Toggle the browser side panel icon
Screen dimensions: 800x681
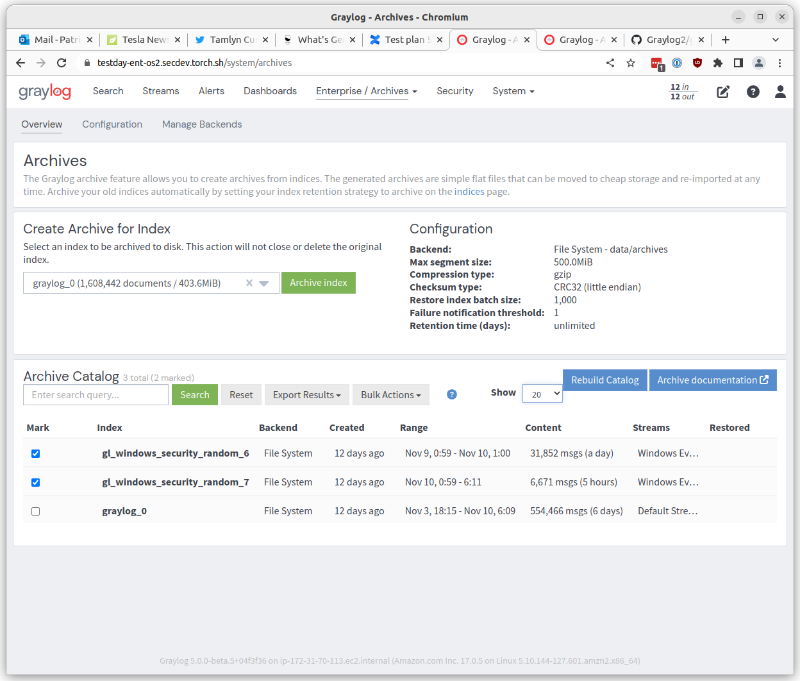point(738,63)
